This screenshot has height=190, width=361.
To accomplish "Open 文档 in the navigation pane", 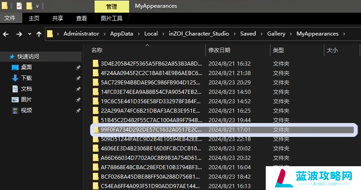I will tap(26, 89).
